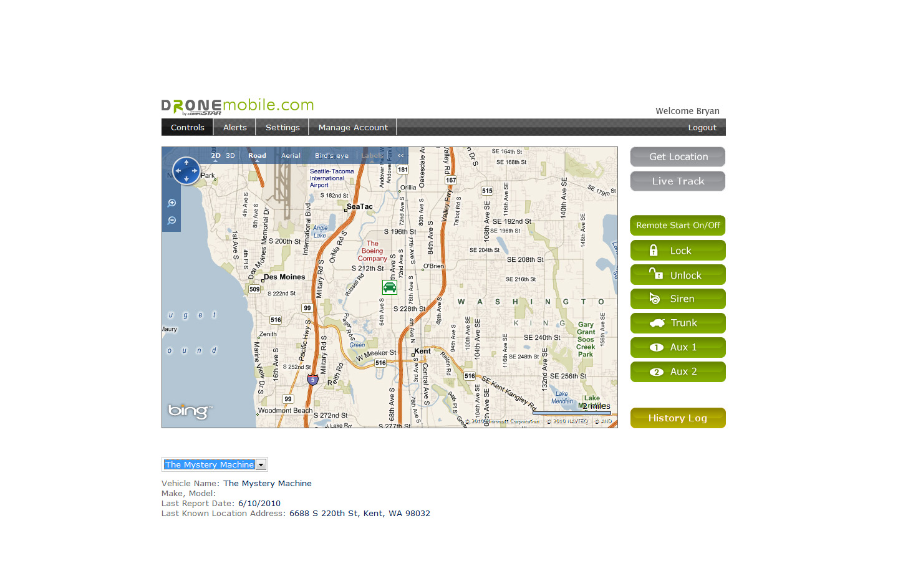Viewport: 898px width, 561px height.
Task: Click the address '6688 S 220th St, Kent, WA 98032'
Action: click(360, 513)
